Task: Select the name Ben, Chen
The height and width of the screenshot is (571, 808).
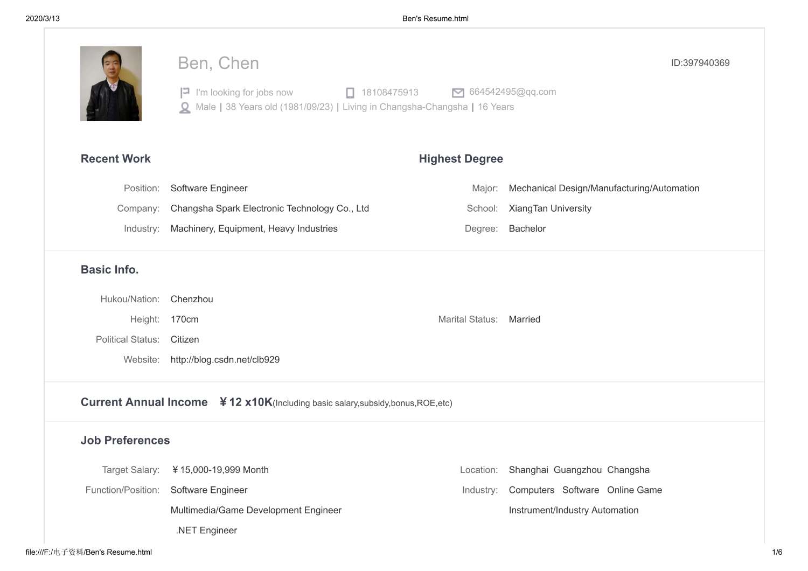Action: 218,63
